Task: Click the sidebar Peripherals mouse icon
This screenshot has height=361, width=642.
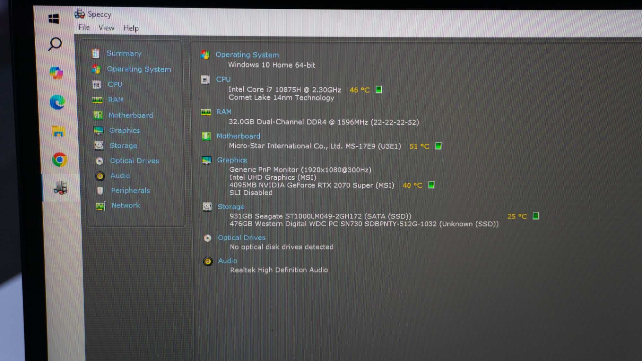Action: click(x=100, y=191)
